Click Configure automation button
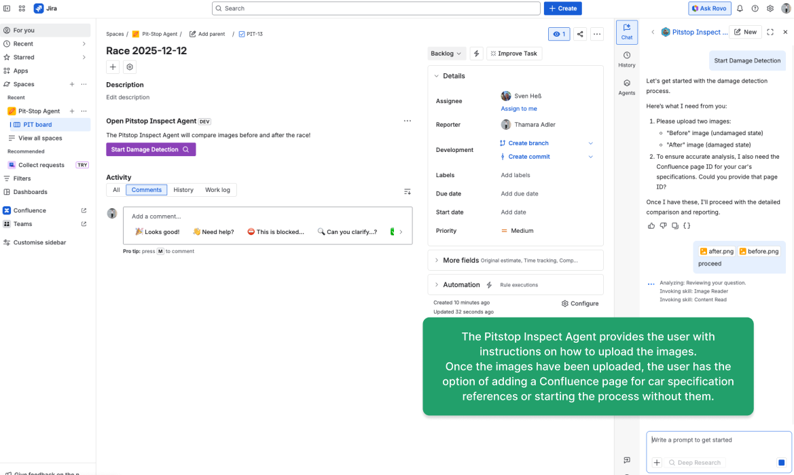 580,303
